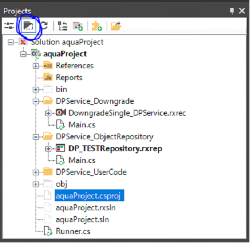The height and width of the screenshot is (243, 250).
Task: Collapse the Solution aquaProject node
Action: (x=11, y=42)
